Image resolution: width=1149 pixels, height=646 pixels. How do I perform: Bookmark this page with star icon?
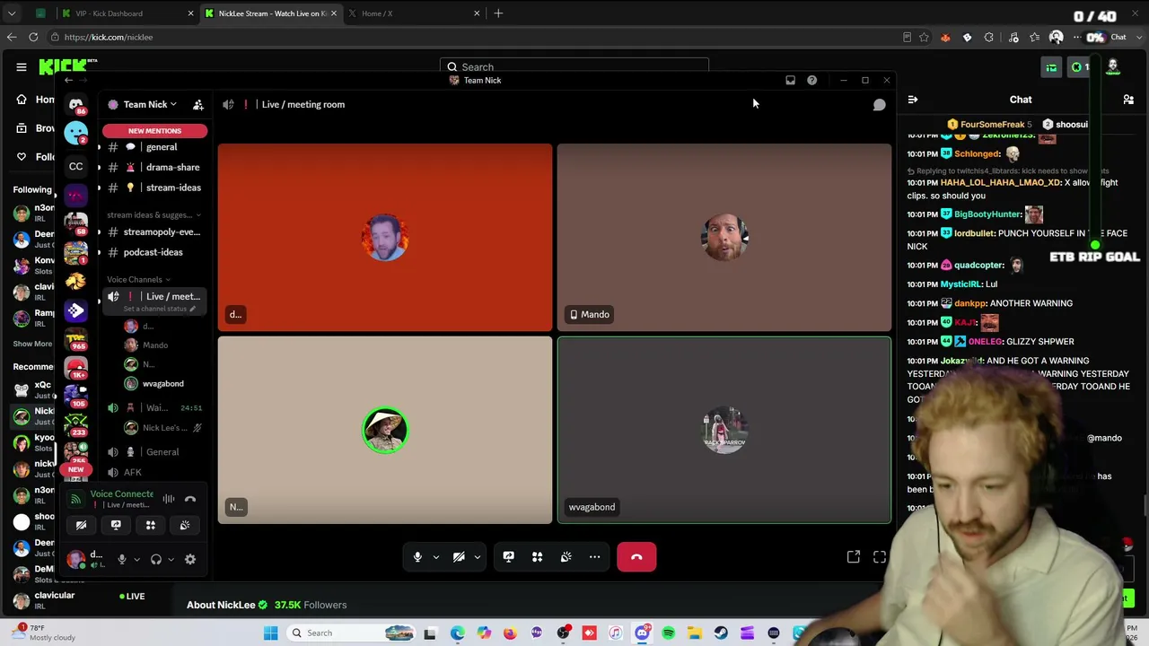point(924,37)
